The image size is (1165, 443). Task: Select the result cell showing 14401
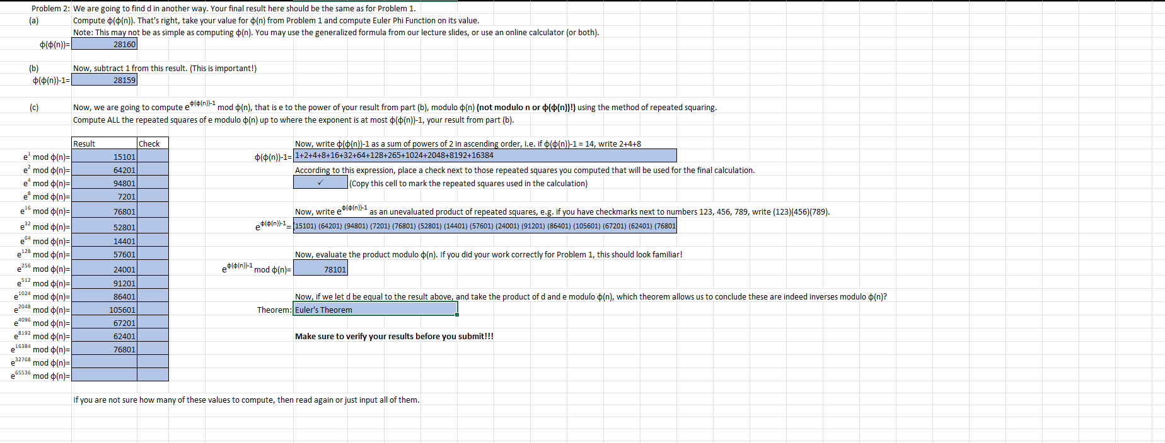point(104,241)
